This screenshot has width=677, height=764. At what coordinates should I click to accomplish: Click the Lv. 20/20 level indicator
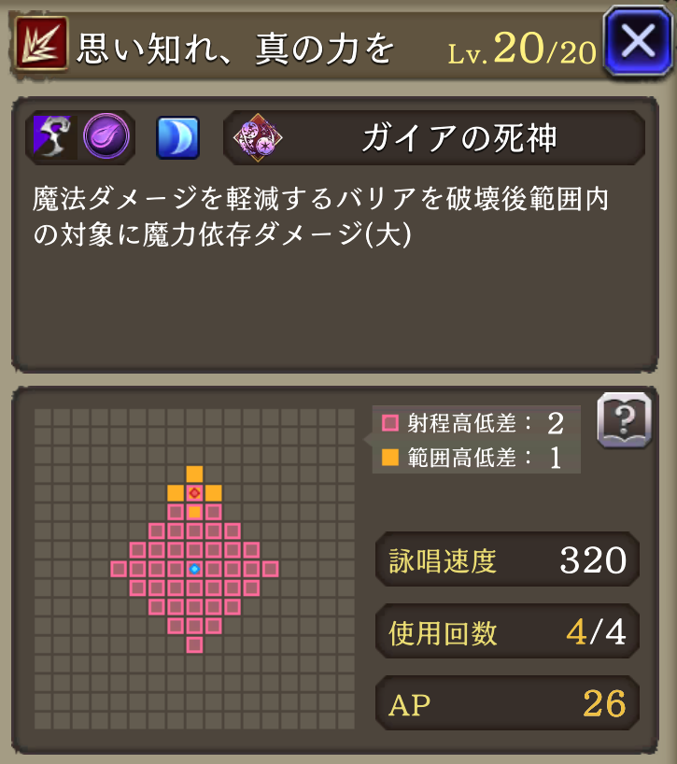coord(522,49)
